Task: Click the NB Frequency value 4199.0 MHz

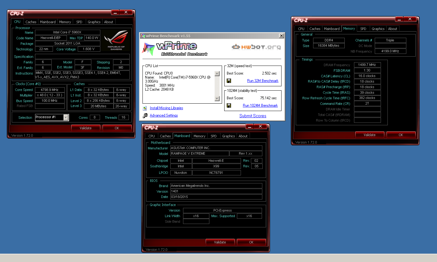Action: [x=390, y=51]
